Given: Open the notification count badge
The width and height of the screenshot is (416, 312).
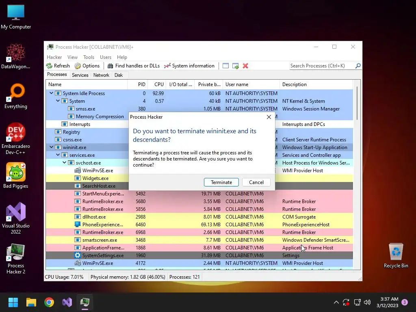Looking at the screenshot, I should [405, 302].
